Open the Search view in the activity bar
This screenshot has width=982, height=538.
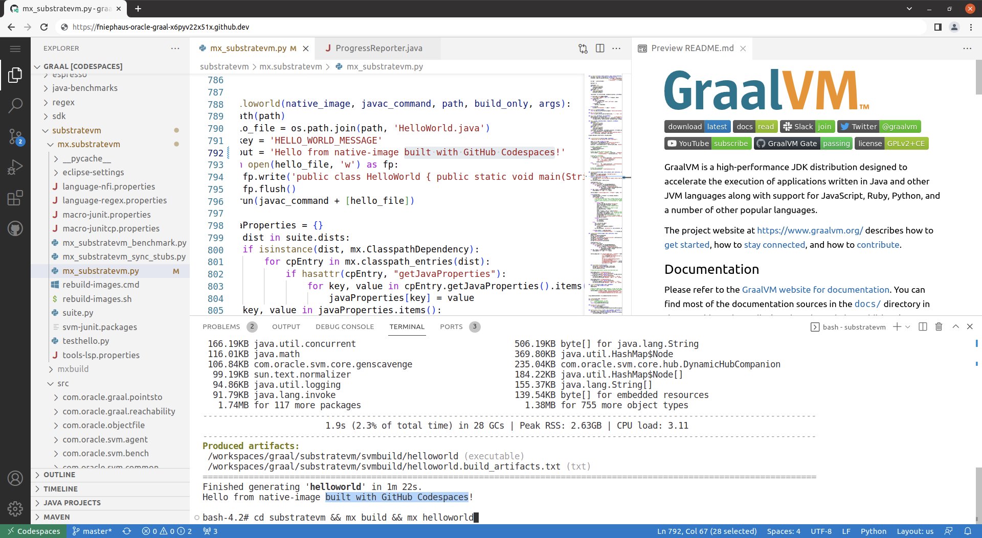[x=15, y=105]
